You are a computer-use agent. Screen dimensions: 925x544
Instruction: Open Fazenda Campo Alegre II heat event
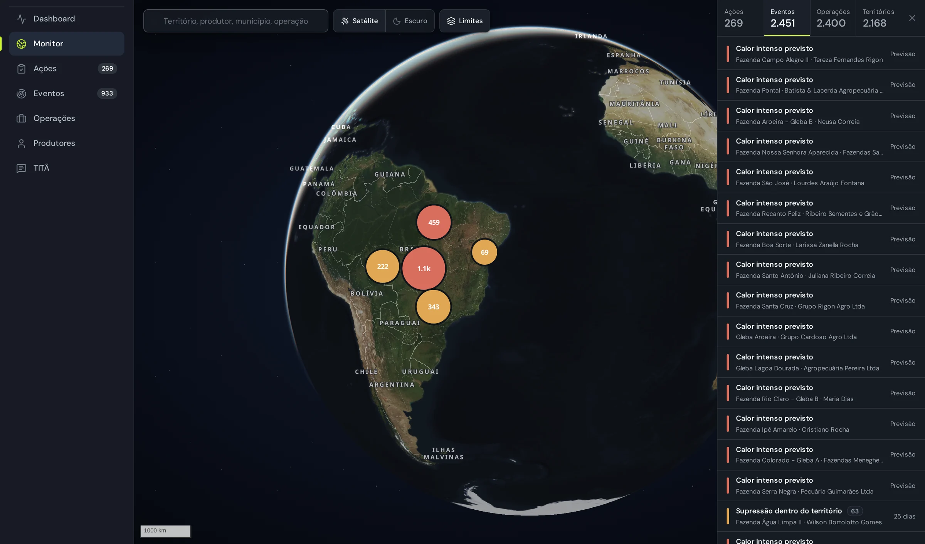pyautogui.click(x=821, y=54)
